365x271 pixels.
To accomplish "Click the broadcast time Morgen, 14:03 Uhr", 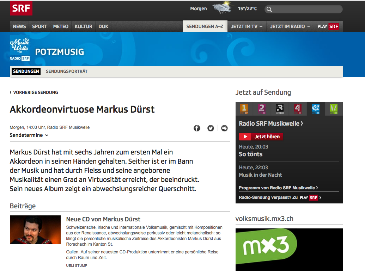I will tap(27, 127).
